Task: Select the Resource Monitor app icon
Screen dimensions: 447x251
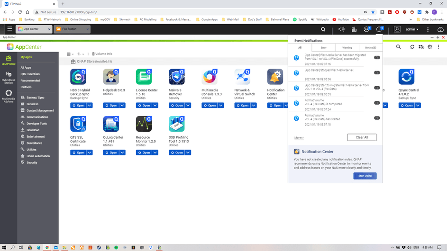Action: tap(144, 124)
